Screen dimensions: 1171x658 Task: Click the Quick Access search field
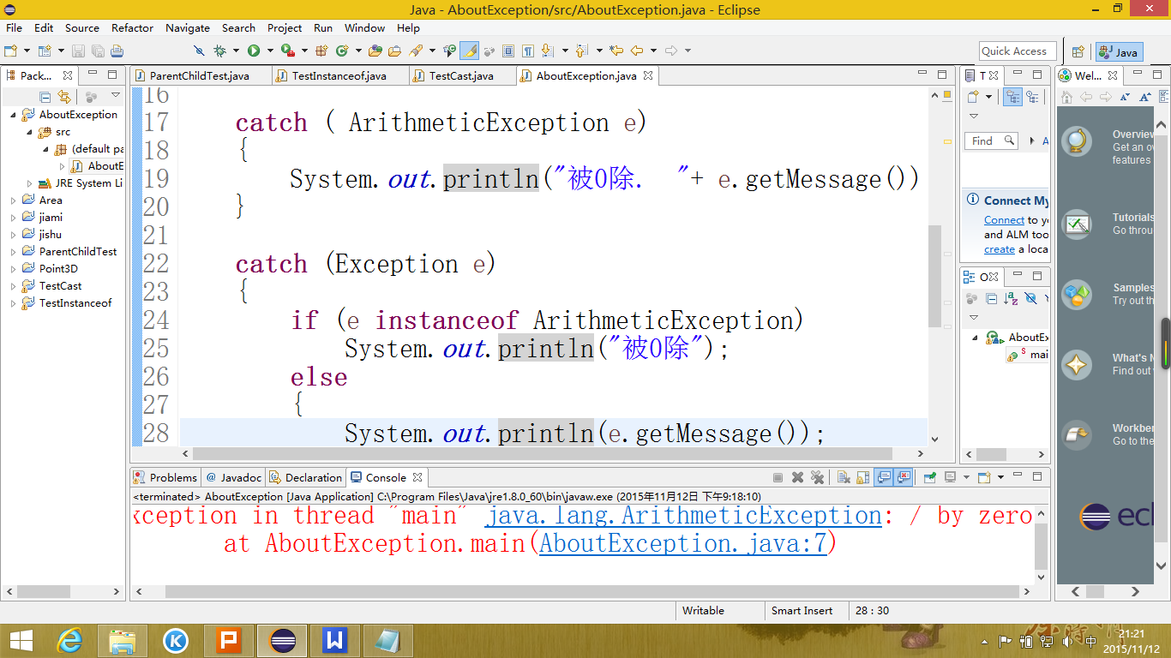[1018, 51]
